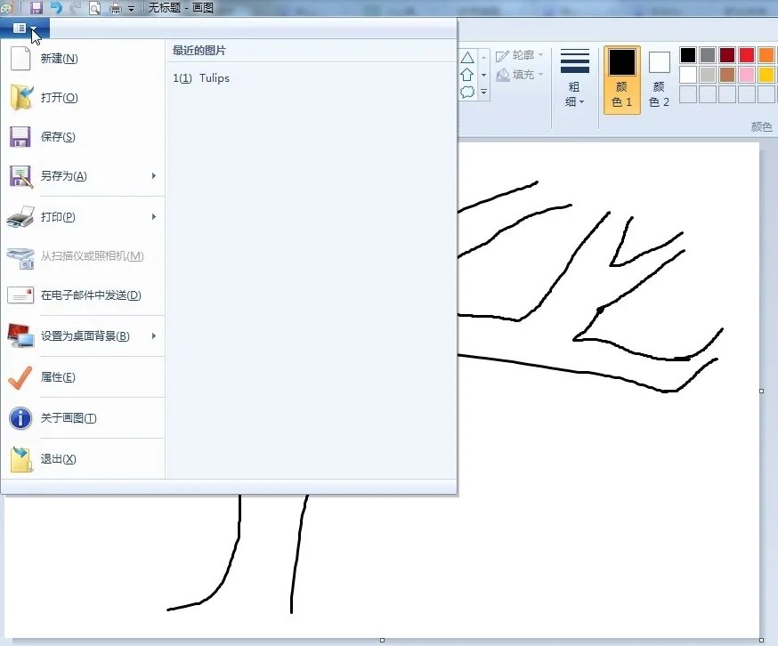
Task: Open the shapes gallery more dropdown arrow
Action: pos(484,92)
